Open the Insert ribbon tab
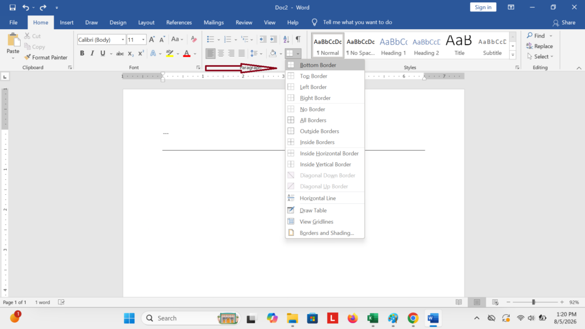585x329 pixels. (x=66, y=22)
